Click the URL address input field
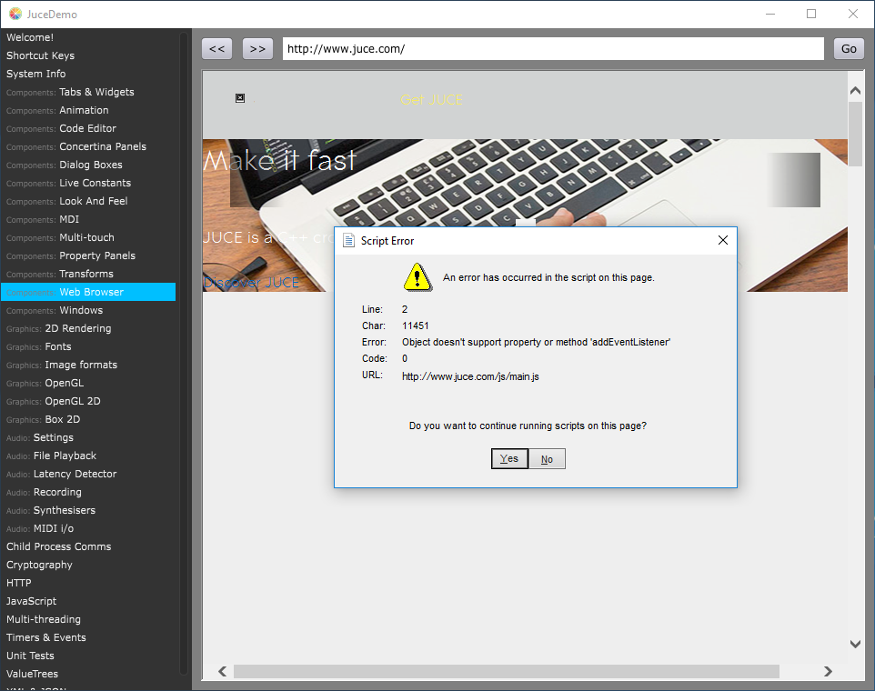875x691 pixels. tap(552, 49)
